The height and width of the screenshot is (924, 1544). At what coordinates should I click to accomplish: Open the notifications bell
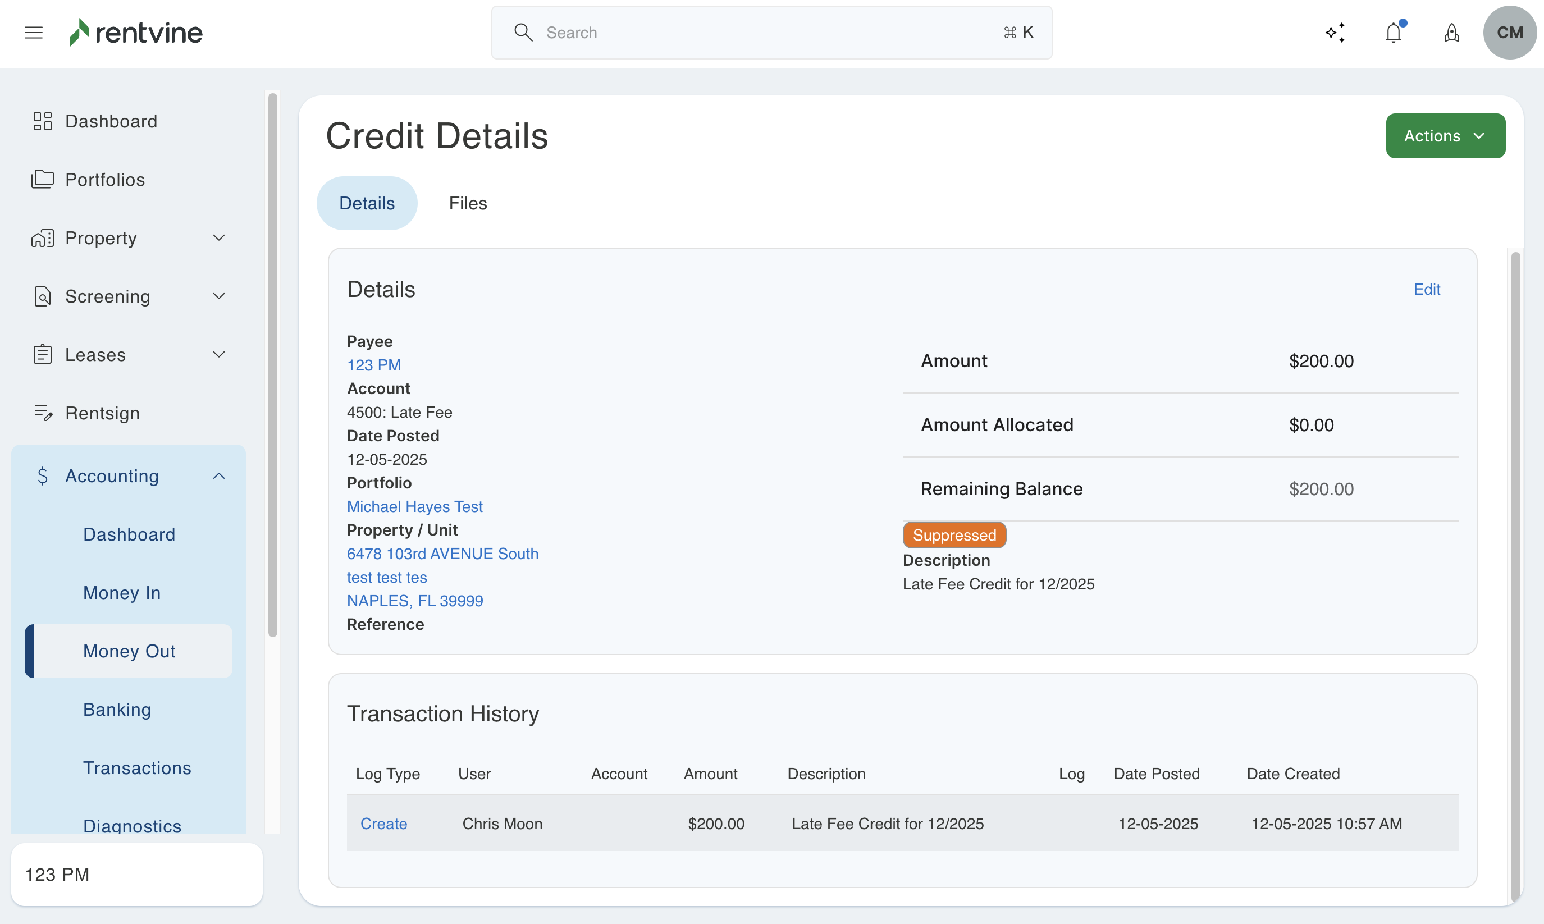click(x=1394, y=33)
